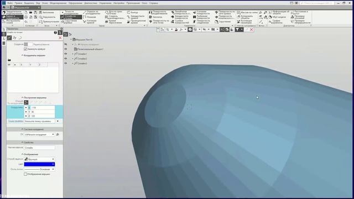Click the spline Name input field
The width and height of the screenshot is (354, 199).
click(39, 148)
